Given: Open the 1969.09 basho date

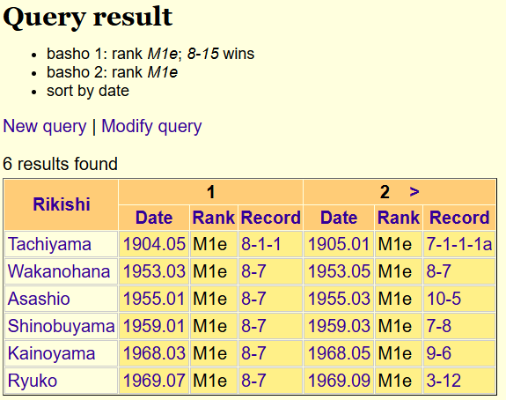Looking at the screenshot, I should click(339, 381).
